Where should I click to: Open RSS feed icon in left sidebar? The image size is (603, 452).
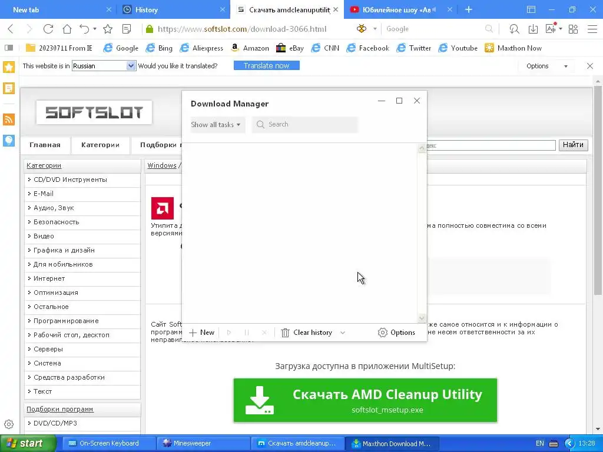point(9,119)
